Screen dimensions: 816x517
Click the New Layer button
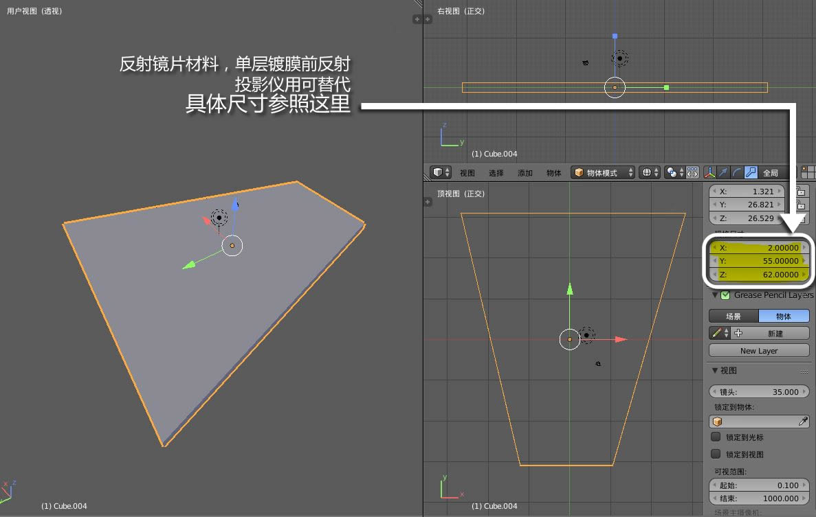759,351
